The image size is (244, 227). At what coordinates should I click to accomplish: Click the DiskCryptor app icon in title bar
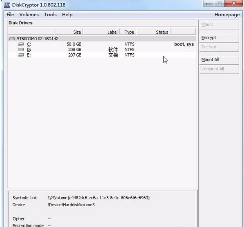click(7, 5)
